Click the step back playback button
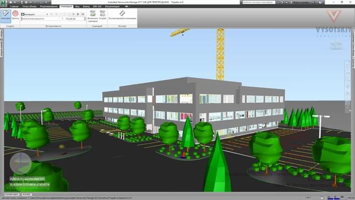Image resolution: width=355 pixels, height=200 pixels. tap(56, 14)
